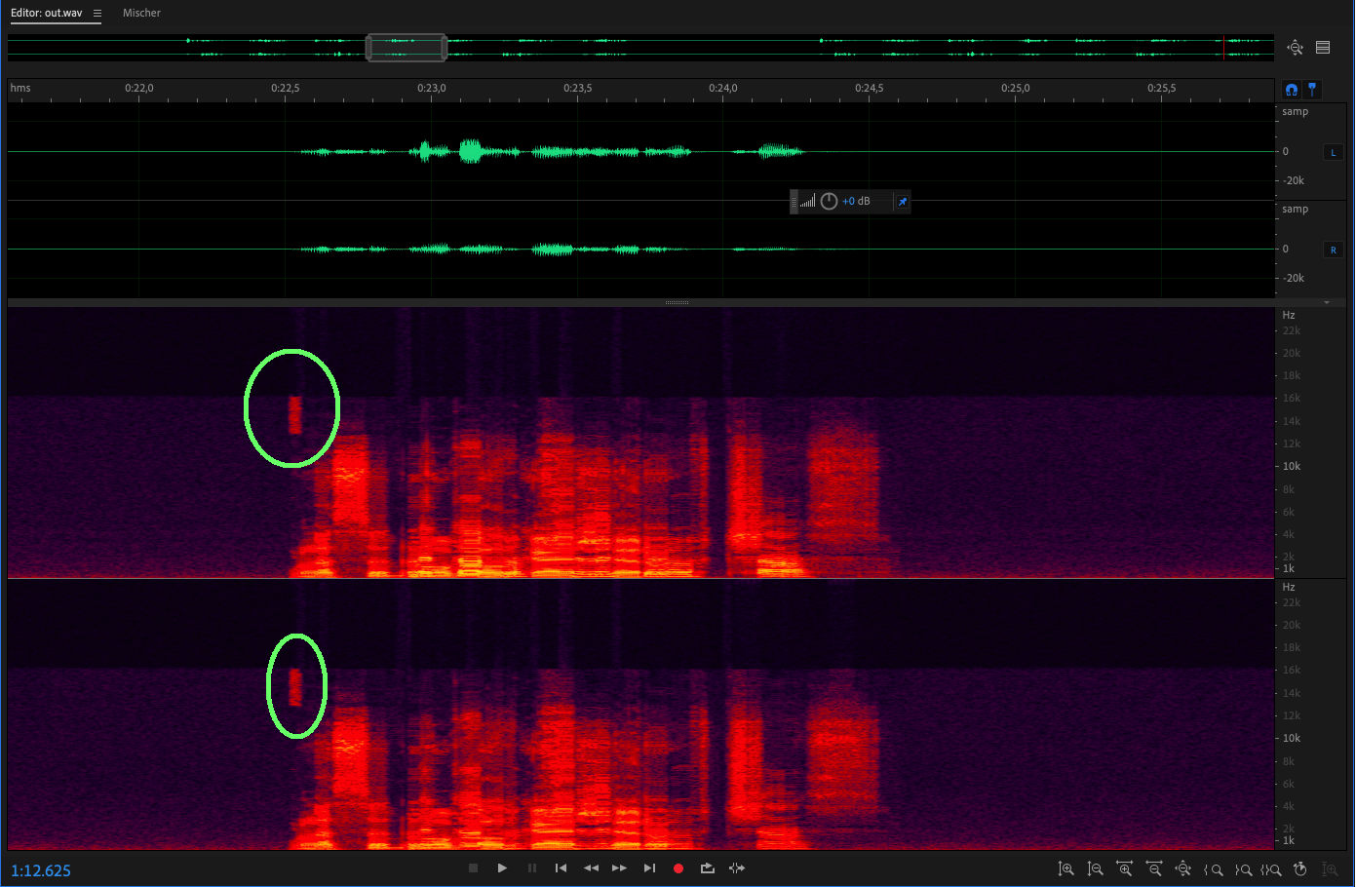This screenshot has width=1356, height=887.
Task: Click the 1:12.625 timecode display
Action: pos(41,870)
